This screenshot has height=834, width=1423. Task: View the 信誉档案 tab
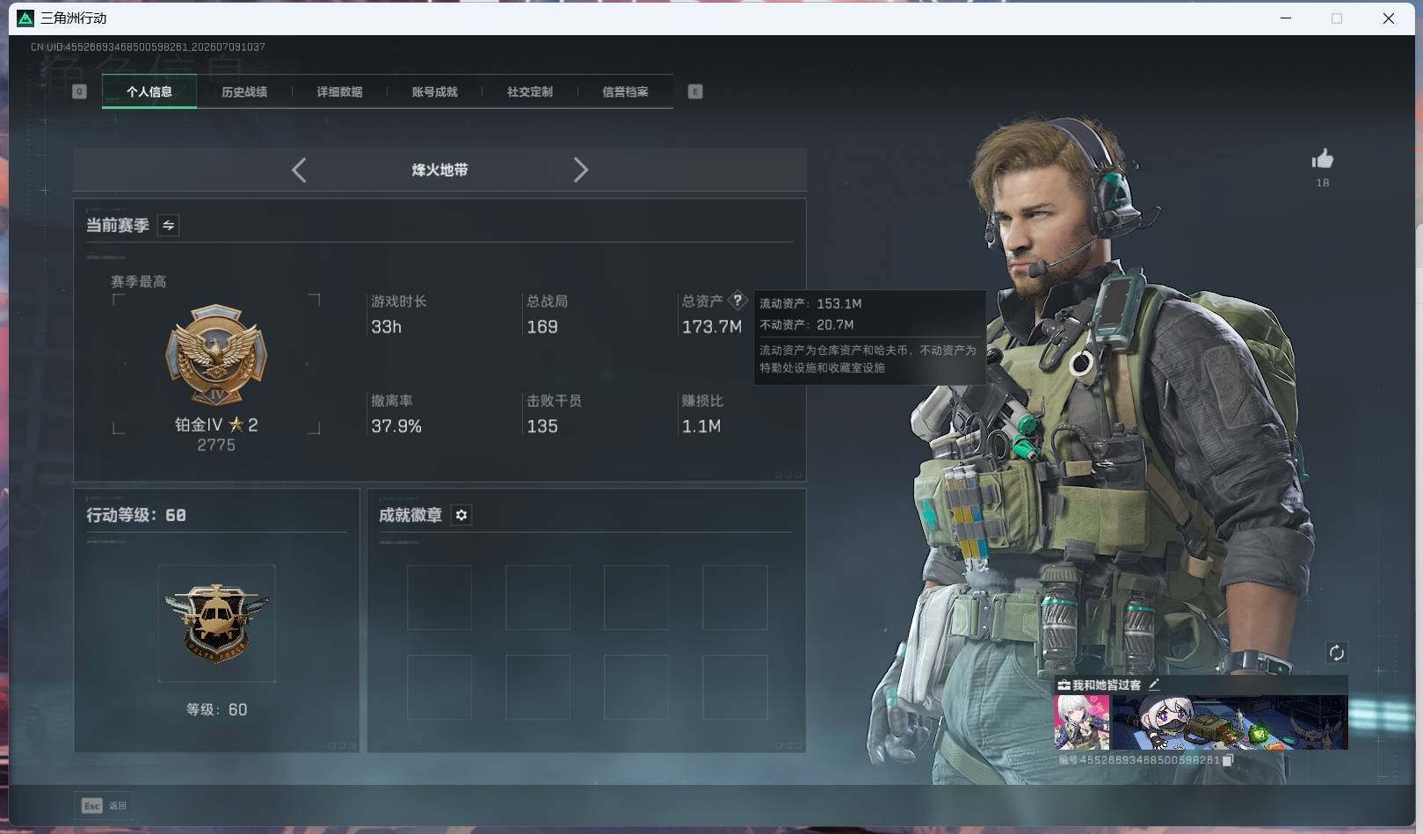pos(625,91)
